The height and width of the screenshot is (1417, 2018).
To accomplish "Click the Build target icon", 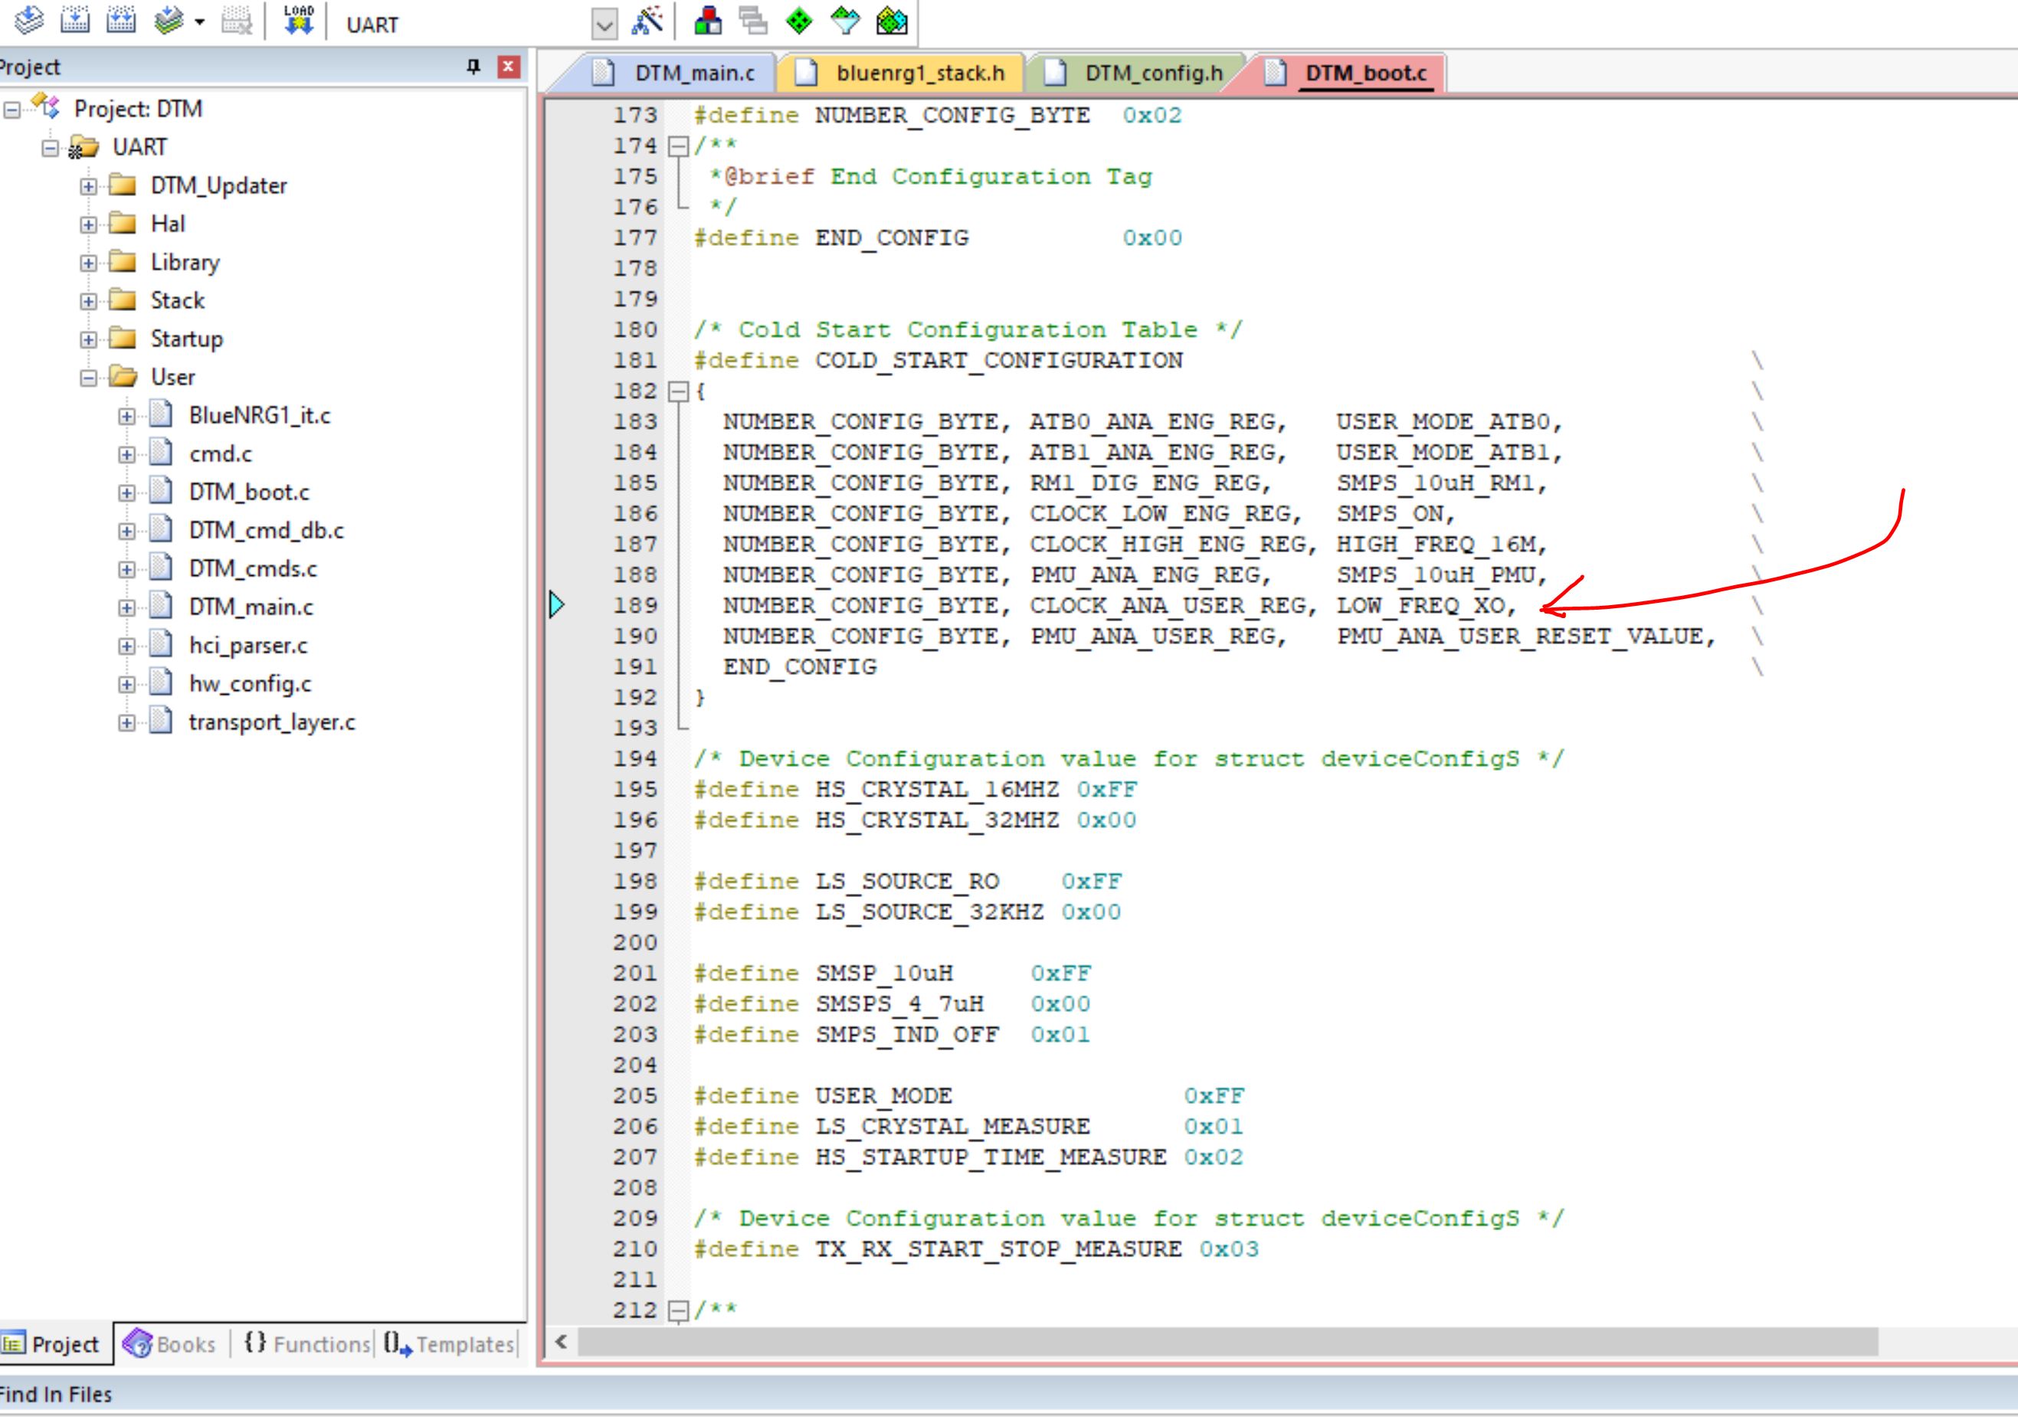I will (x=75, y=20).
